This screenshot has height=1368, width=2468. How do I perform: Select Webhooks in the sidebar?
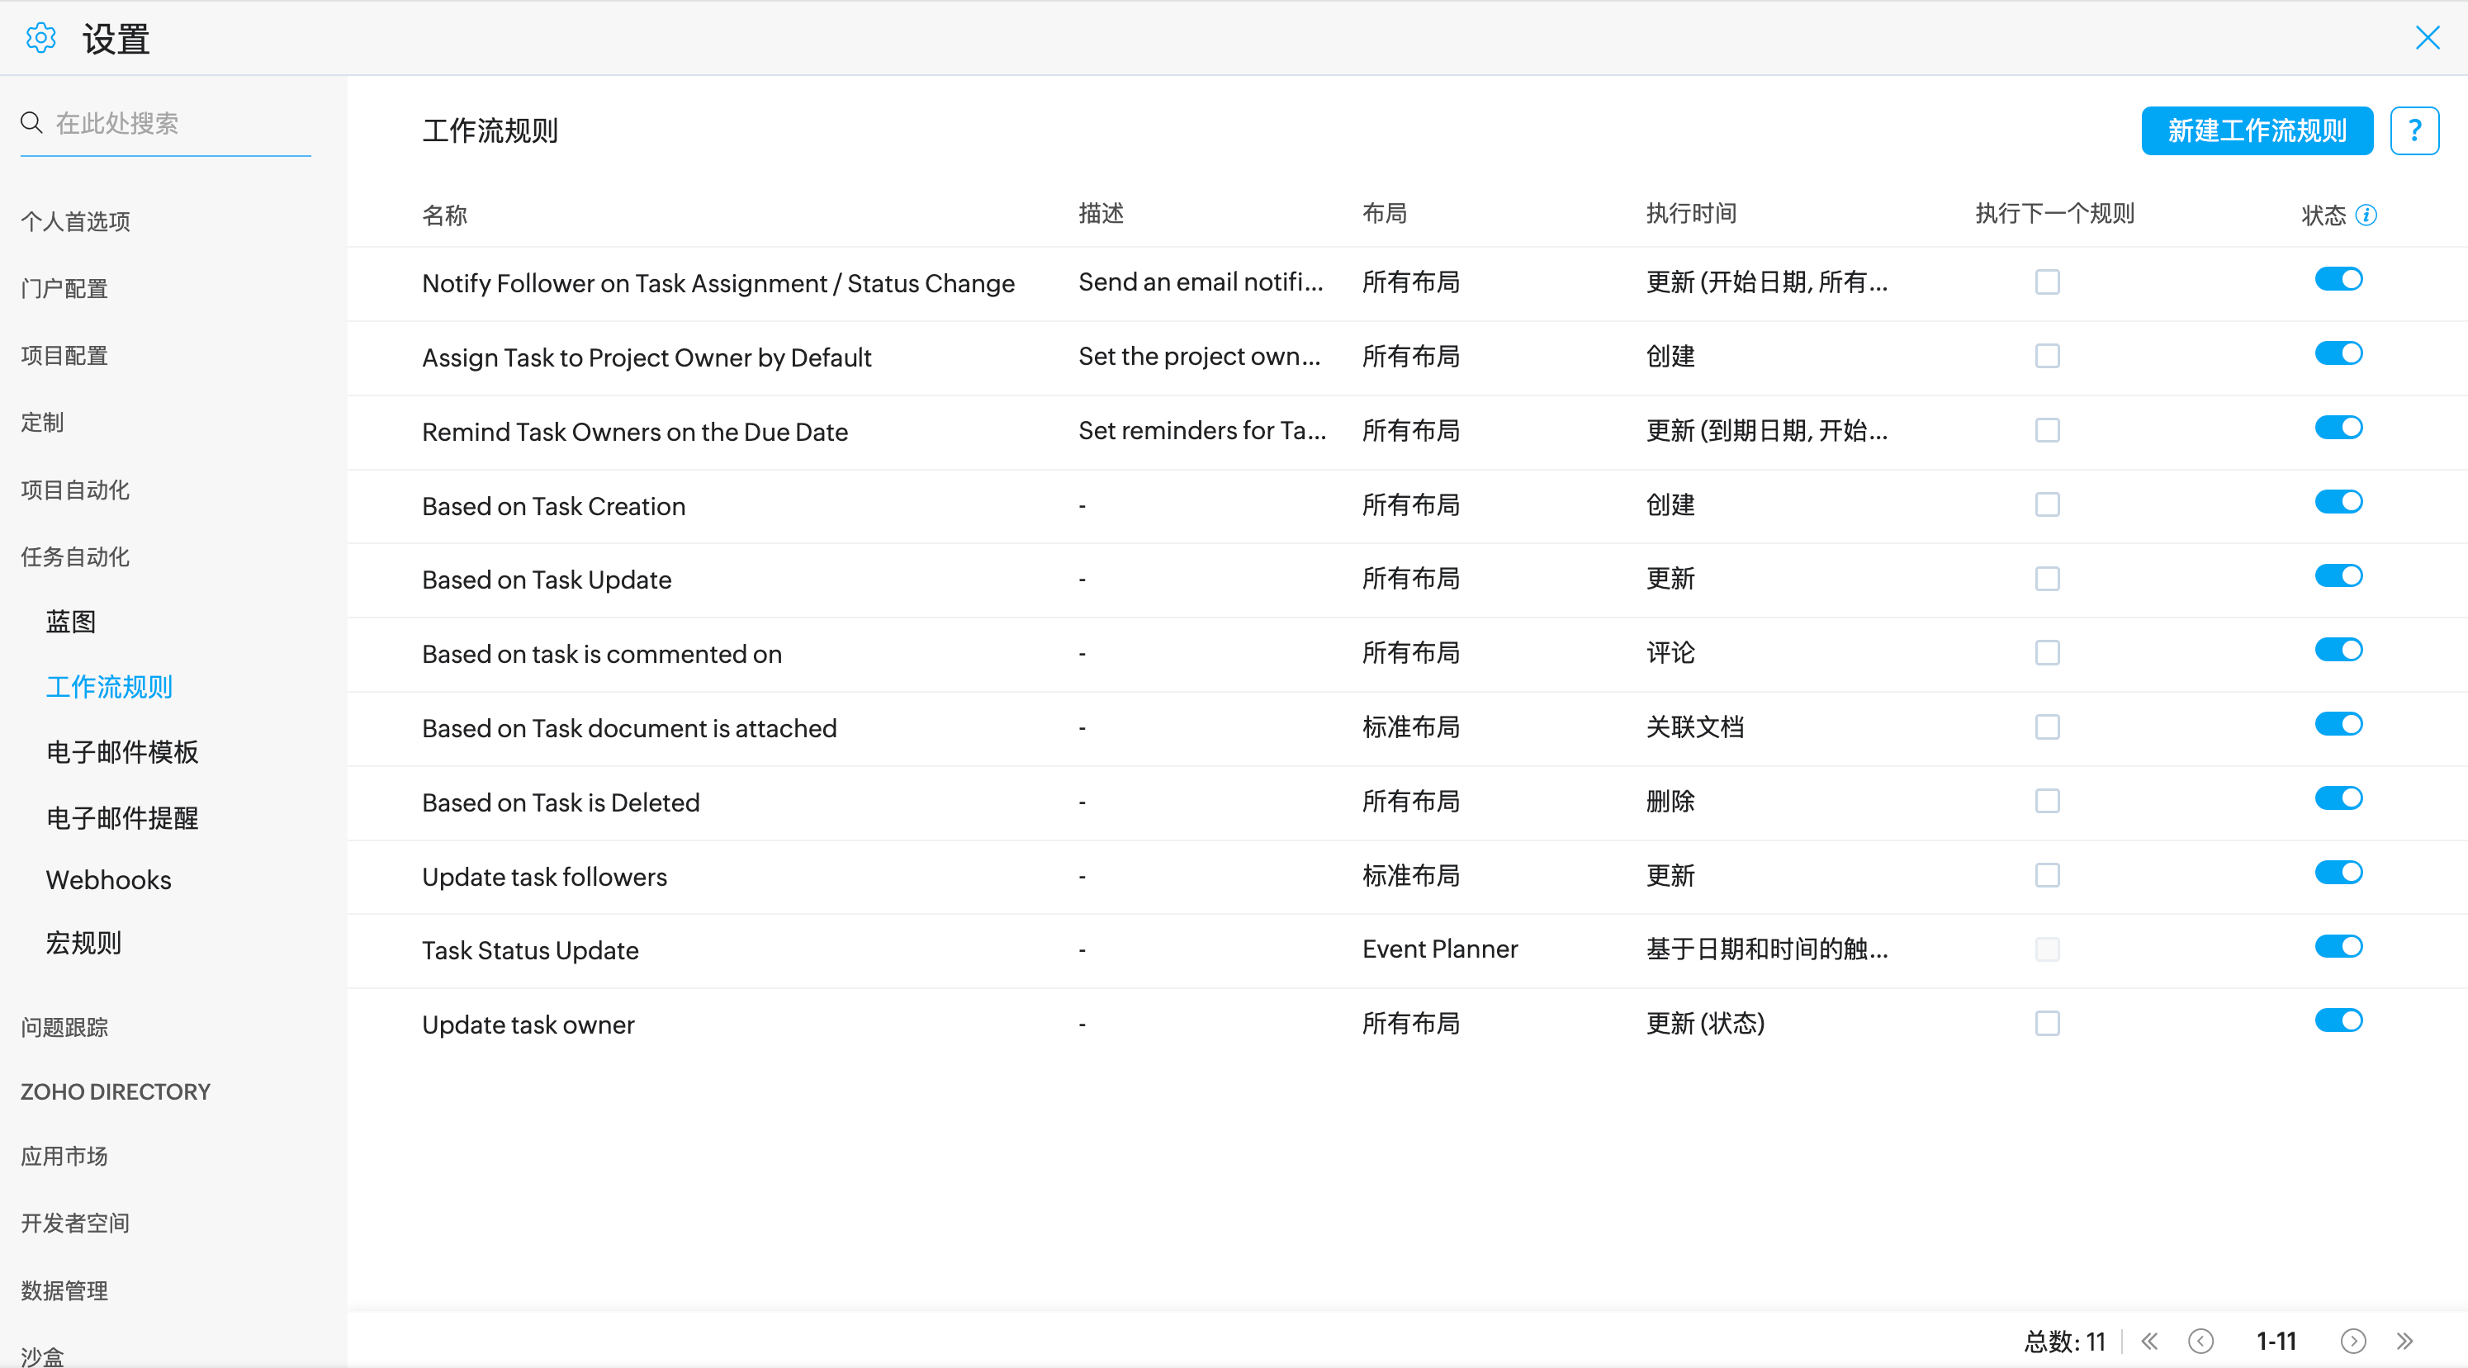point(108,879)
